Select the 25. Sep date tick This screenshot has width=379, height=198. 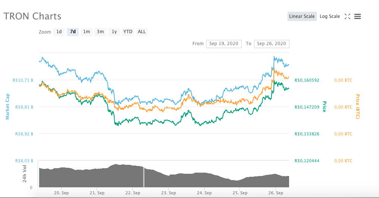click(240, 193)
